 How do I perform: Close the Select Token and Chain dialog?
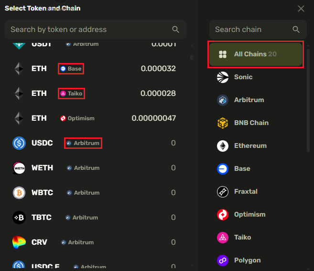[x=301, y=9]
